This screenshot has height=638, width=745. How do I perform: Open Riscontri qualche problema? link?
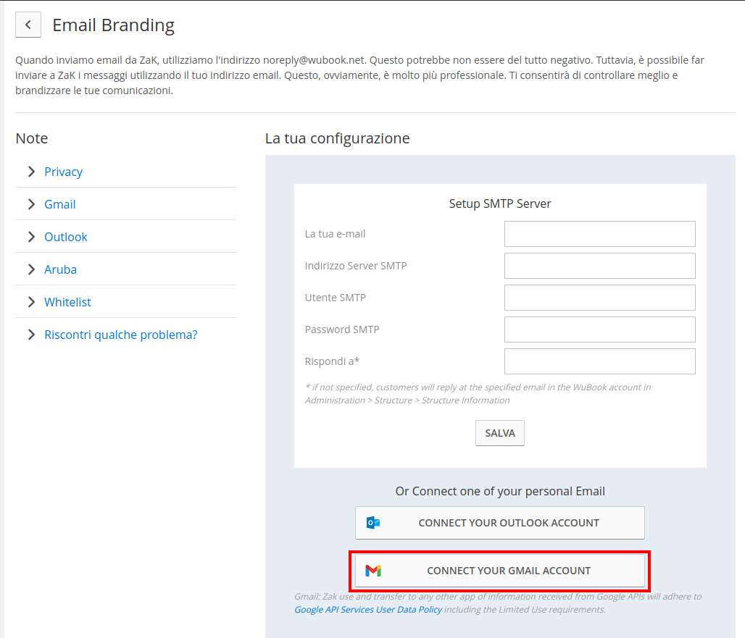tap(121, 335)
